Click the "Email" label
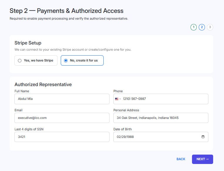Image resolution: width=224 pixels, height=171 pixels. [x=18, y=110]
